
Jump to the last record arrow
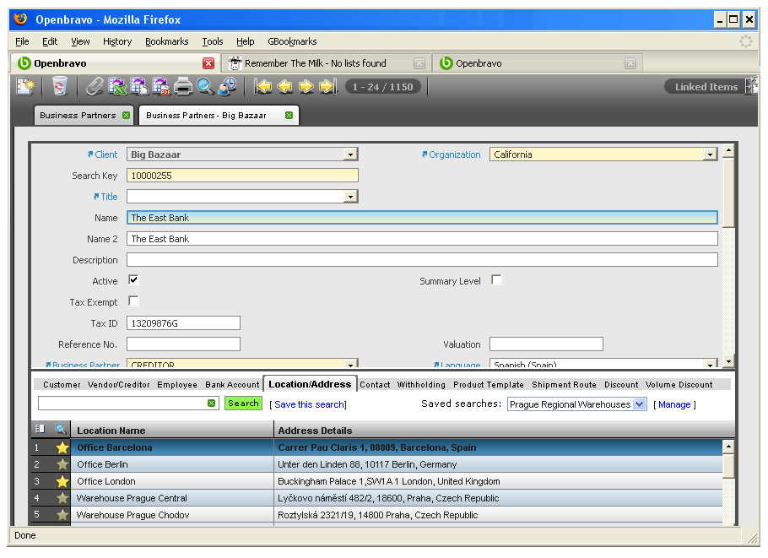pyautogui.click(x=327, y=86)
